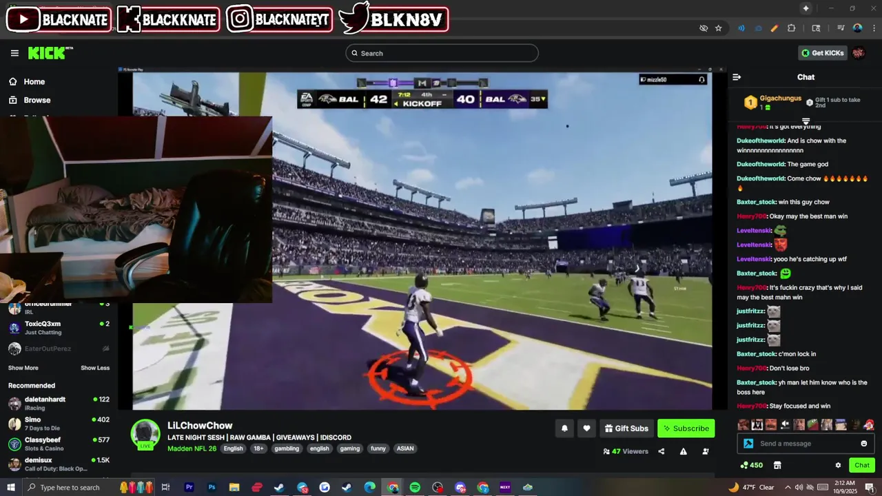Viewport: 882px width, 496px height.
Task: Select the funny stream tag
Action: click(x=378, y=448)
